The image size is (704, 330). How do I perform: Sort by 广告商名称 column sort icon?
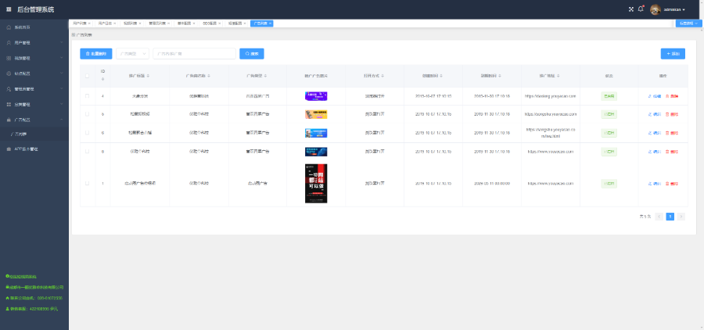pyautogui.click(x=209, y=76)
